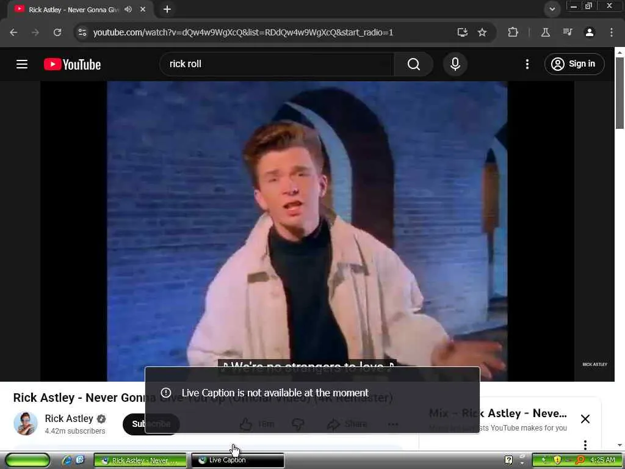Mute the tab via speaker icon
The width and height of the screenshot is (625, 469).
[x=128, y=9]
